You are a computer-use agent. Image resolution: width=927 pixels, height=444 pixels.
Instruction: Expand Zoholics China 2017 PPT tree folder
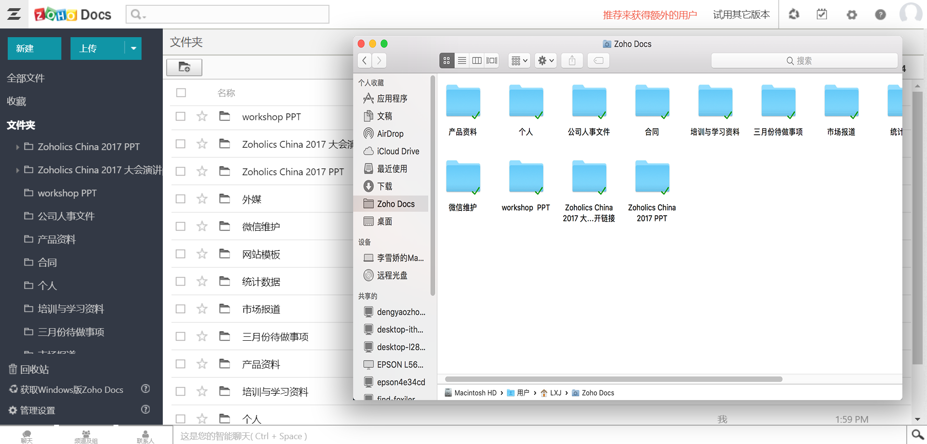pos(17,147)
